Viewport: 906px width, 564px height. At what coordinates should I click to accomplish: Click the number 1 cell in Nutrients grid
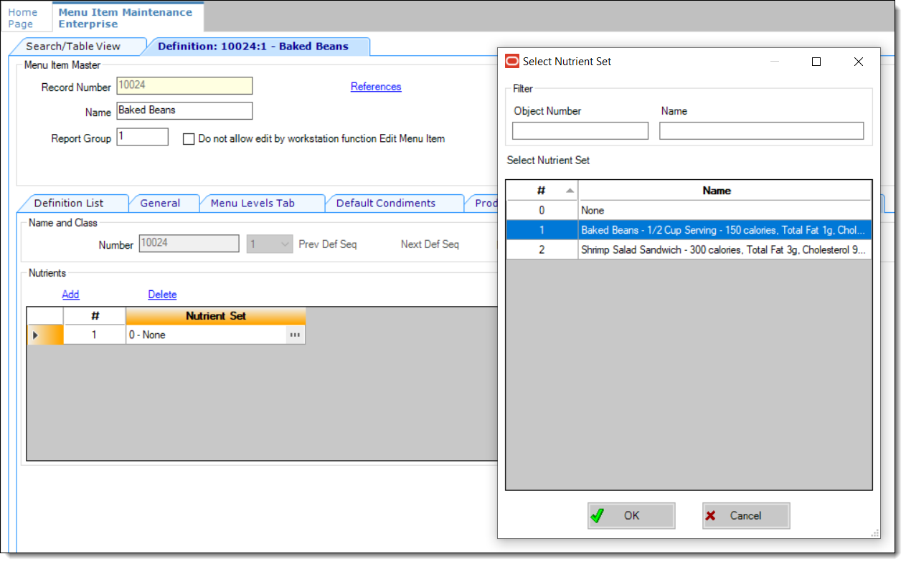(x=95, y=335)
